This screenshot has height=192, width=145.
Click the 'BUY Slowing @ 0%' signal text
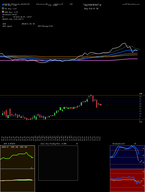[x=46, y=26]
